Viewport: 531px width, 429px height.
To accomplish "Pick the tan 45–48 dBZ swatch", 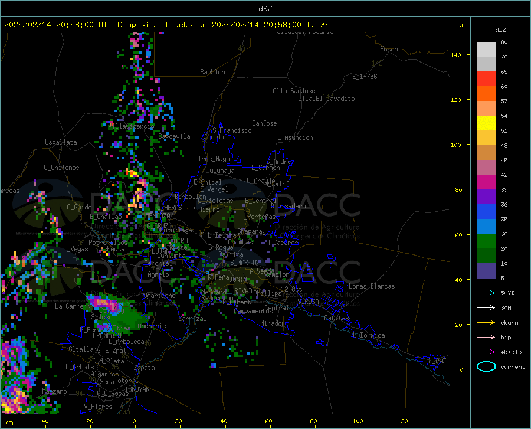I will (x=486, y=153).
